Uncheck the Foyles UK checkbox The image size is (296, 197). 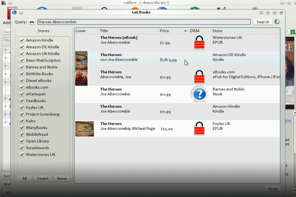coord(22,108)
